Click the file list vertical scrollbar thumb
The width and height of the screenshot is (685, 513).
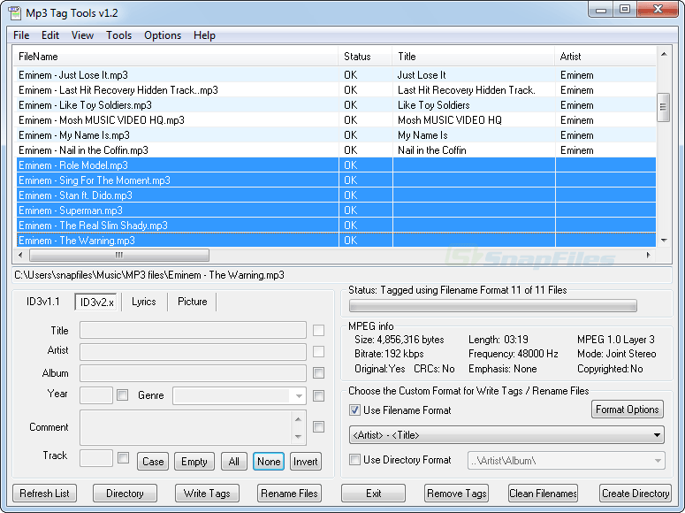663,107
